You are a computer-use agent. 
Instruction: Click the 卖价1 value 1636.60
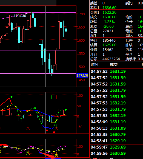pos(110,8)
